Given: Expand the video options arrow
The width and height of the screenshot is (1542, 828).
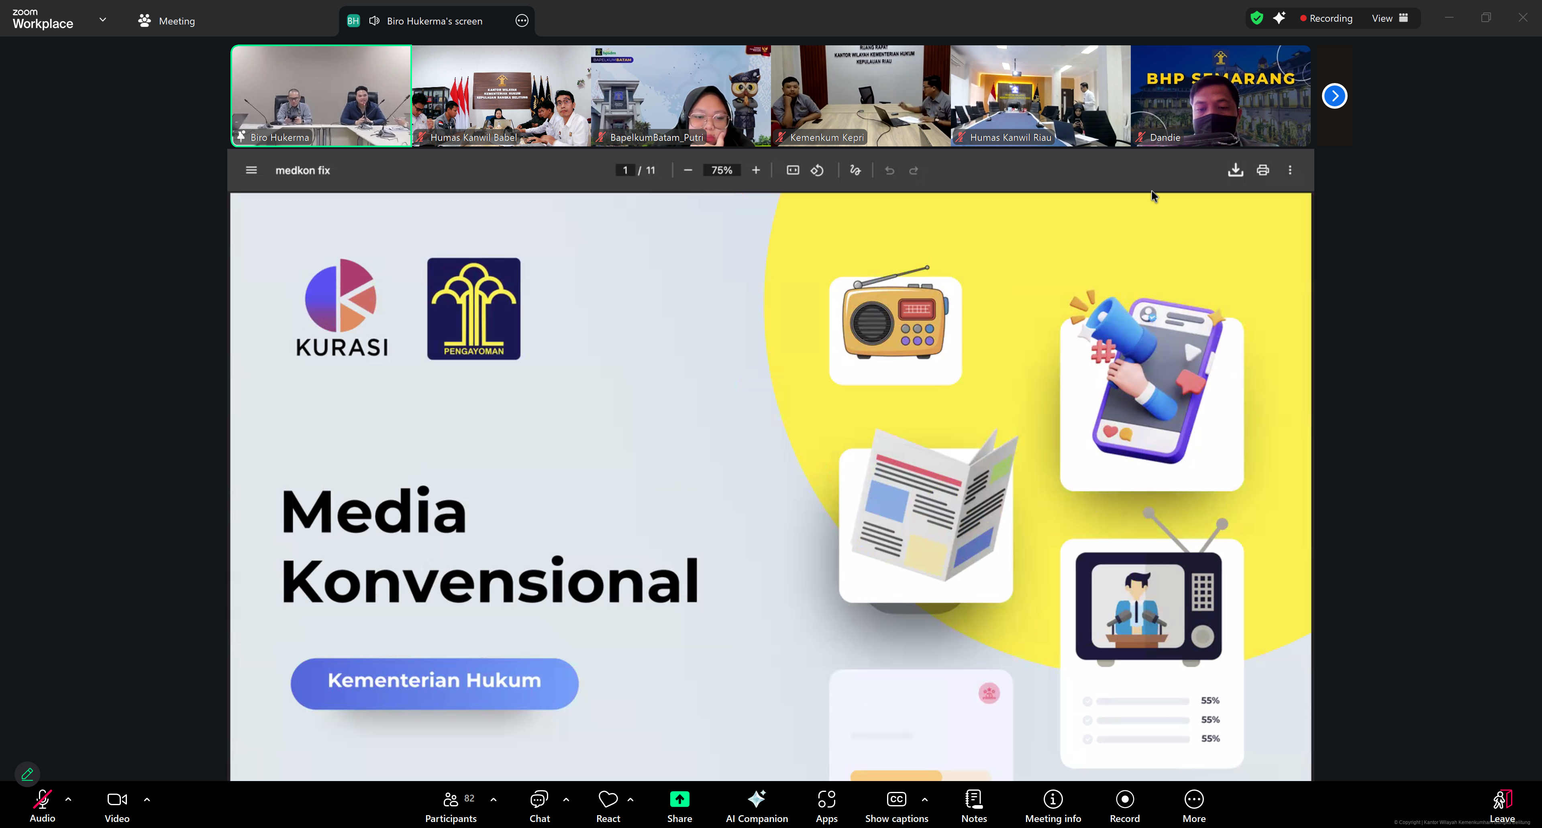Looking at the screenshot, I should (x=147, y=799).
